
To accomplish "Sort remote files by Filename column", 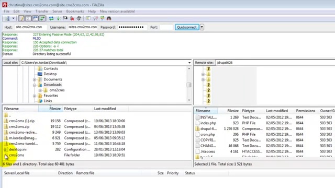I will tap(206, 111).
